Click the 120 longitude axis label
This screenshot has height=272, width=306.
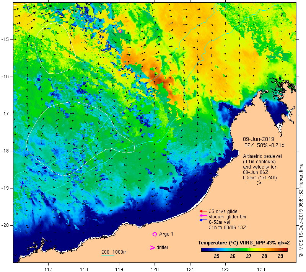pyautogui.click(x=155, y=269)
